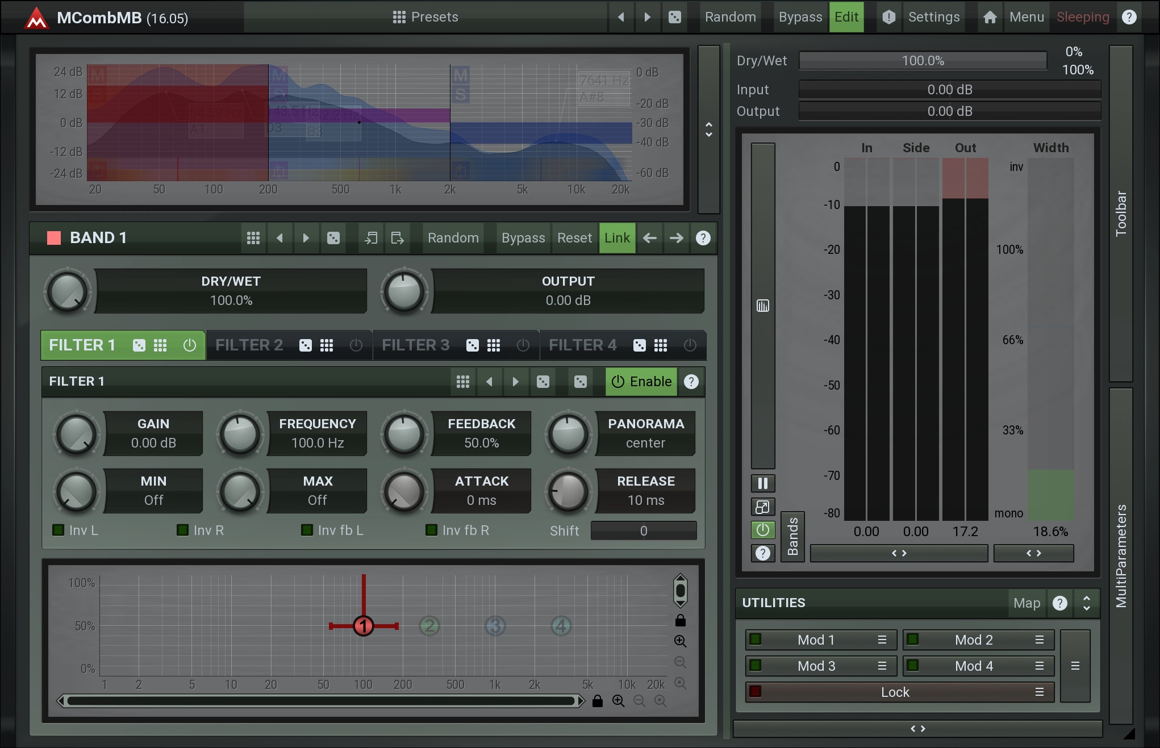Enable Filter 2 with its power icon
Viewport: 1160px width, 748px height.
coord(356,345)
